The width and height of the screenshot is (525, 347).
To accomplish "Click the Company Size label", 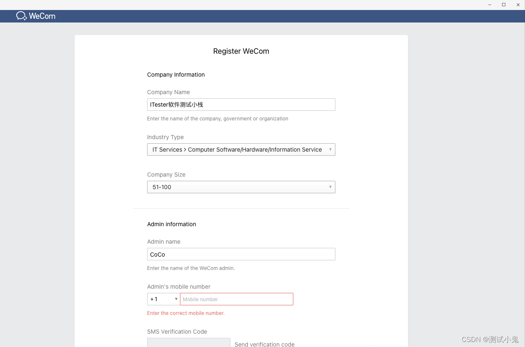I will point(166,175).
